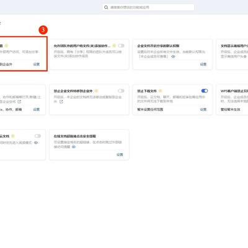Viewport: 248px width, 248px height.
Task: Toggle 允许团队外的用户给文件(夹)添加协作 switch
Action: [x=121, y=46]
